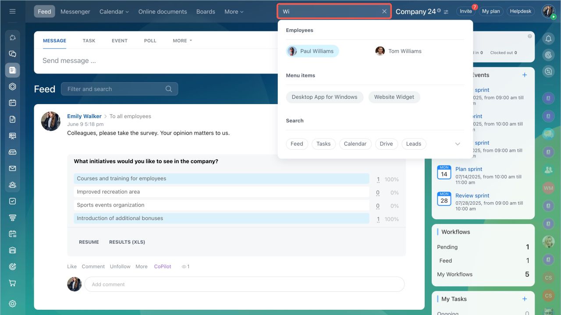561x315 pixels.
Task: Open the WM avatar in right contact bar
Action: (x=548, y=188)
